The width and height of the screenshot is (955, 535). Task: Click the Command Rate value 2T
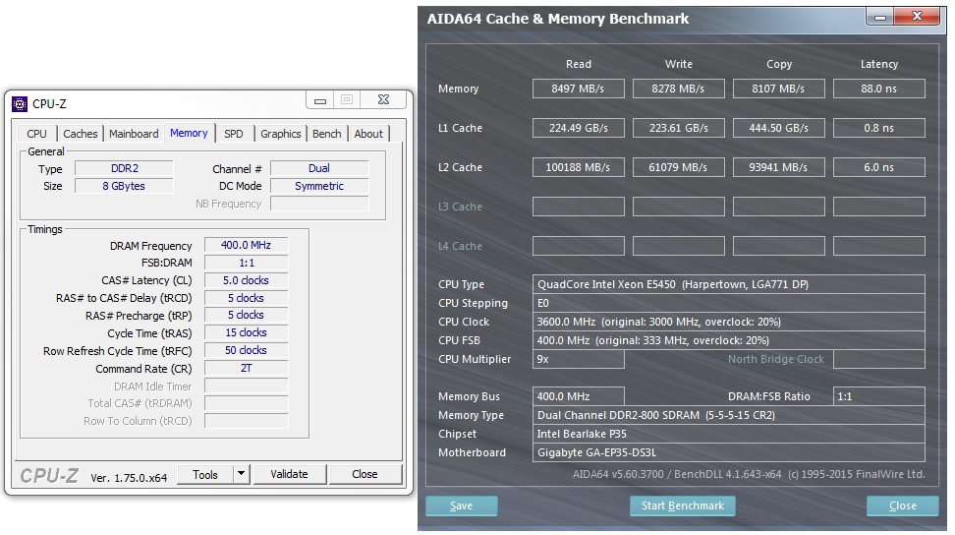click(246, 368)
